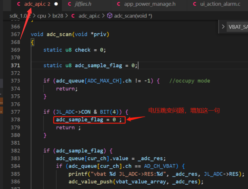The image size is (248, 189).
Task: Click the C file icon on adc_api.c tab
Action: click(19, 4)
